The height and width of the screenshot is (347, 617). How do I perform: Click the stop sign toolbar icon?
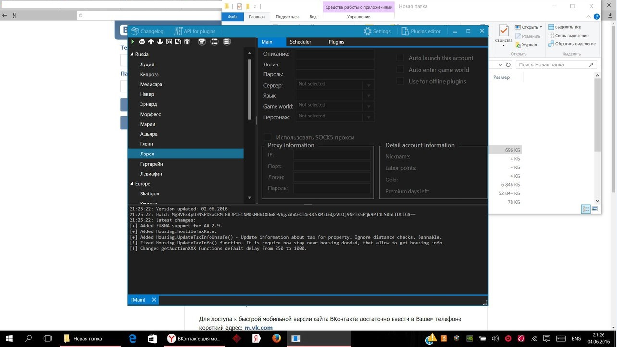[142, 42]
